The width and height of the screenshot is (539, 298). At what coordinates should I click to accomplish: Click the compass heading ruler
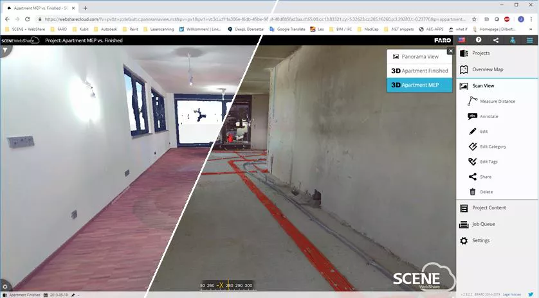(228, 286)
